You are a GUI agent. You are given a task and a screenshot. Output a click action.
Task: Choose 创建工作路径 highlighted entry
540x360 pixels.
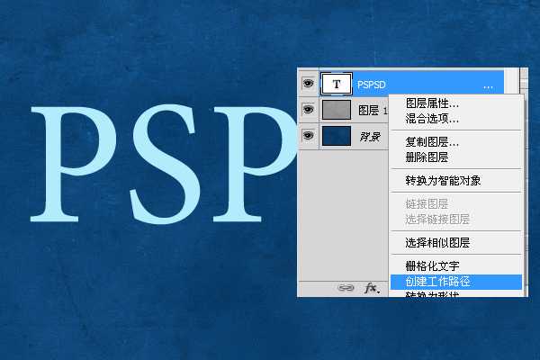point(437,282)
